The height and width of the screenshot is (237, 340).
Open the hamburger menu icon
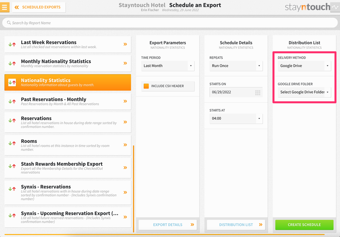tap(4, 7)
